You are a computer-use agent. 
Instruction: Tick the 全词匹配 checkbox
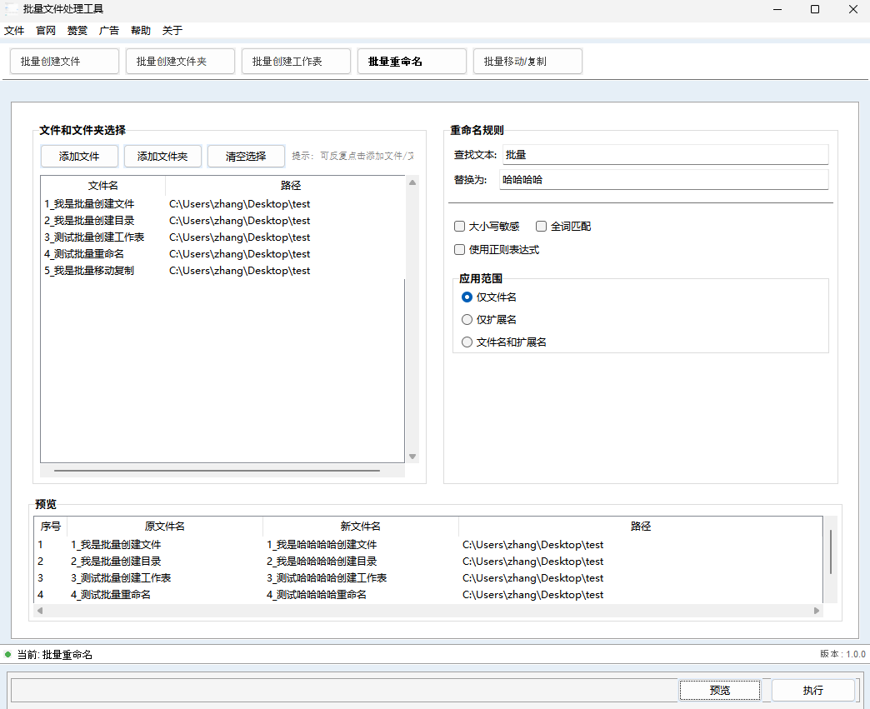pyautogui.click(x=541, y=227)
